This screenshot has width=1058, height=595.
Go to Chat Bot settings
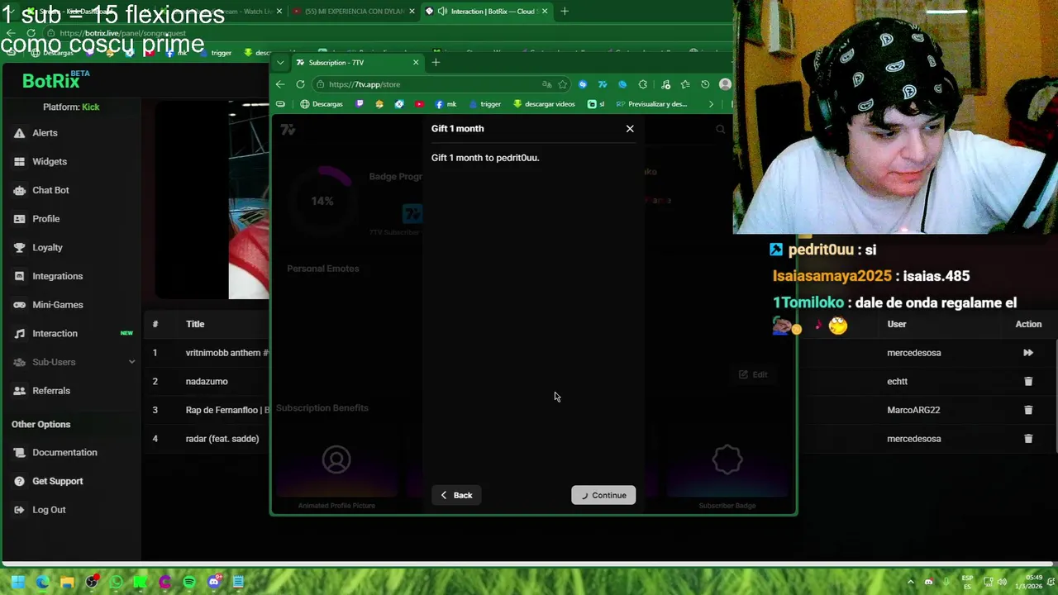pos(50,190)
